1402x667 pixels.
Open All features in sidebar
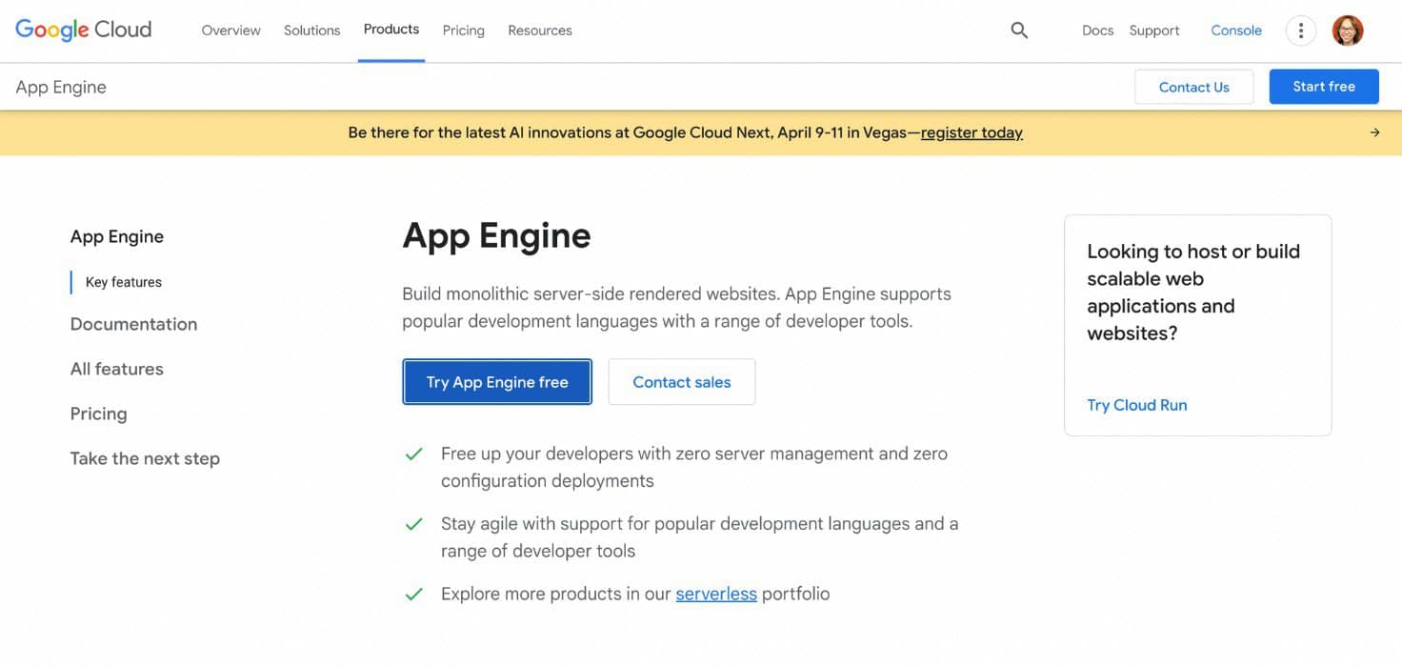pyautogui.click(x=116, y=369)
